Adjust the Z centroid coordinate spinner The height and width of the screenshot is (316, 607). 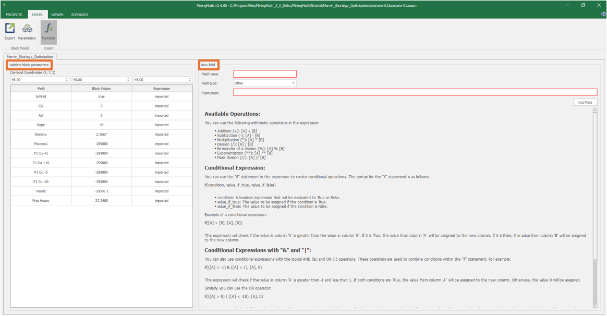pyautogui.click(x=190, y=80)
